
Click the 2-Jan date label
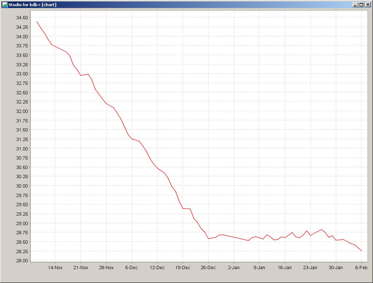(234, 268)
